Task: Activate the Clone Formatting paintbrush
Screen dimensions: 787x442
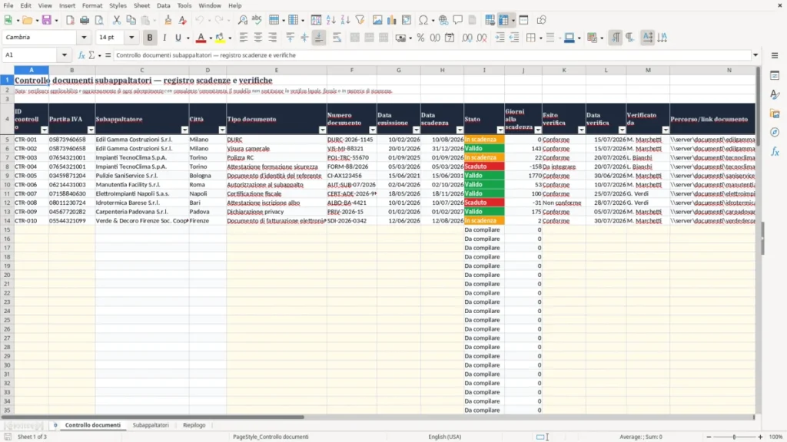Action: click(168, 20)
